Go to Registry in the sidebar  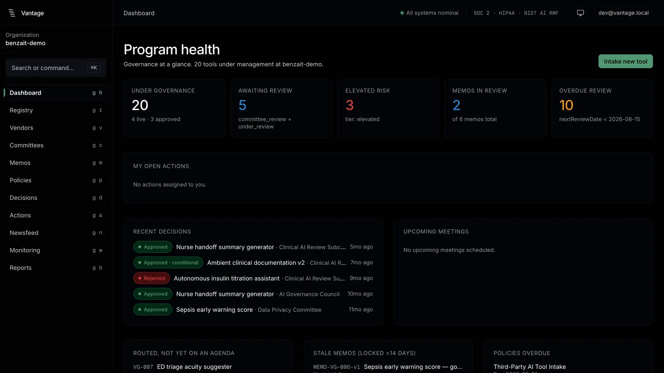tap(56, 110)
